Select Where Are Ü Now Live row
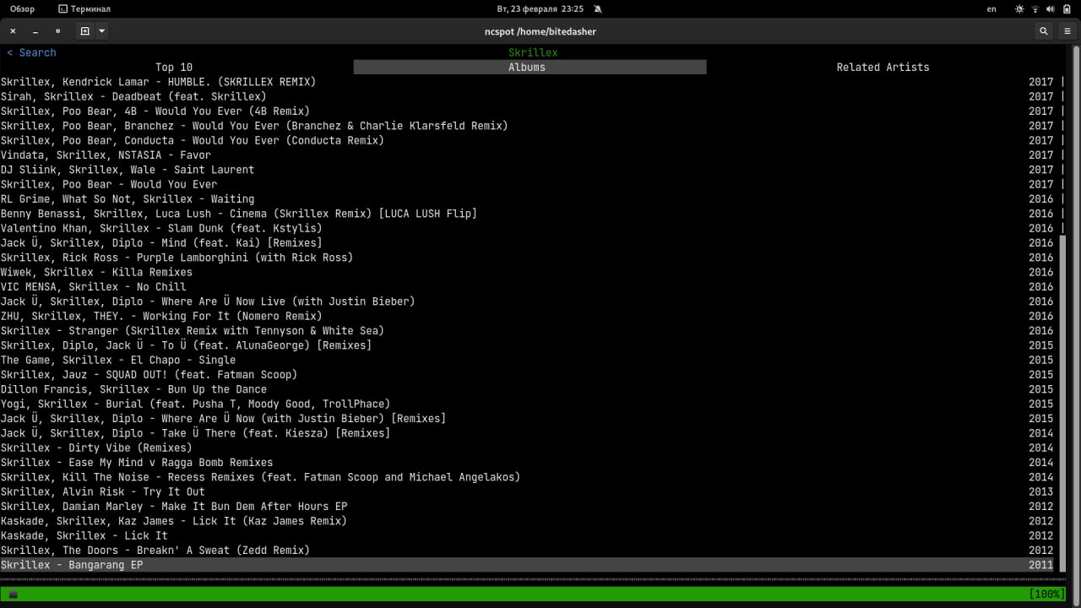This screenshot has width=1081, height=608. tap(527, 301)
